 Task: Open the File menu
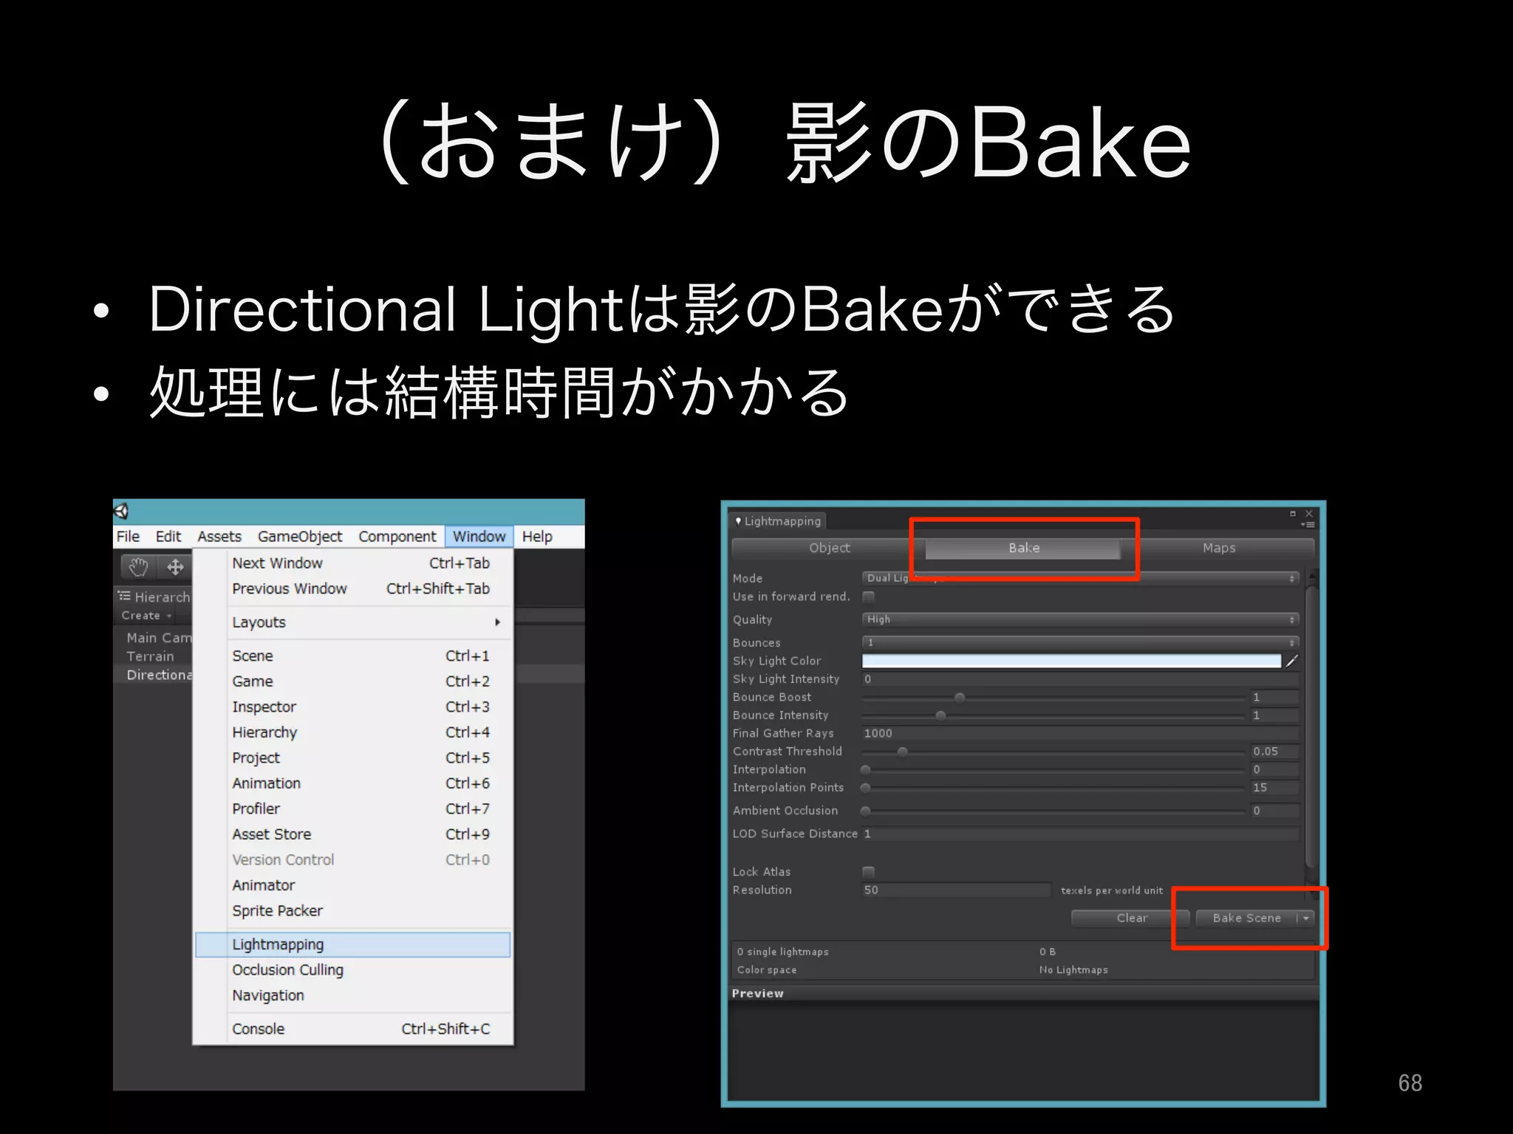(128, 537)
